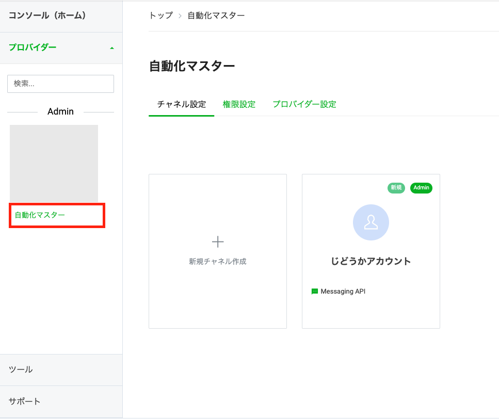
Task: Expand the ツール sidebar section
Action: pyautogui.click(x=21, y=369)
